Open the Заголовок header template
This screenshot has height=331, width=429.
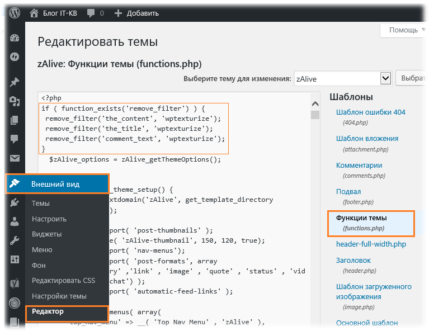353,260
